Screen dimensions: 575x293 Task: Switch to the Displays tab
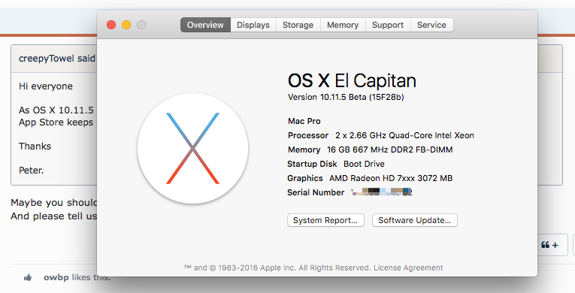point(253,25)
